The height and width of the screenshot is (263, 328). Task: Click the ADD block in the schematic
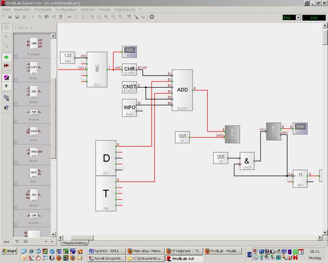182,90
